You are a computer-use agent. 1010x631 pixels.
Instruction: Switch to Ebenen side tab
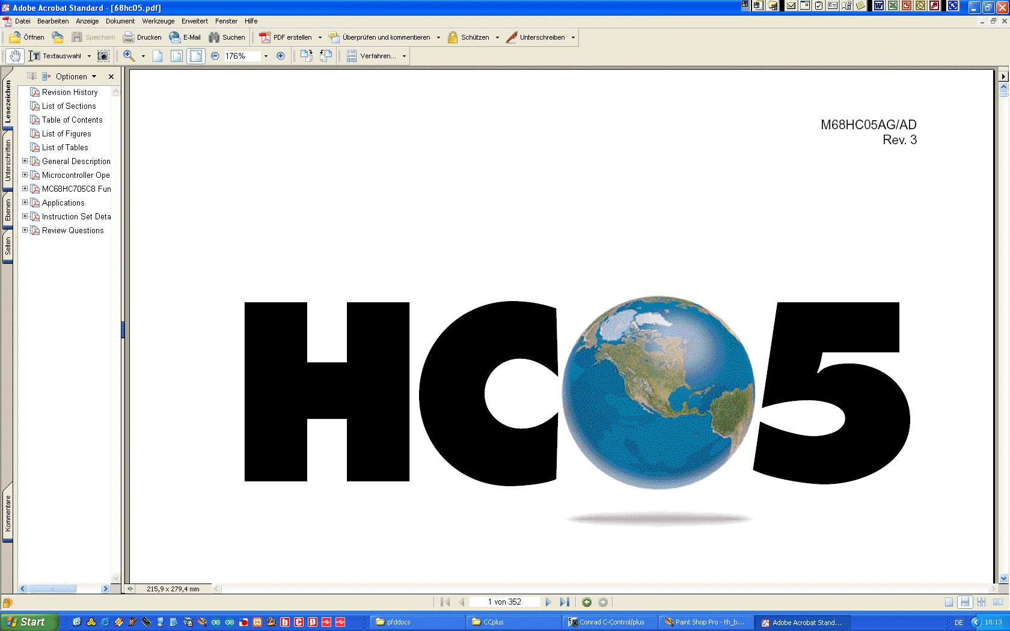tap(8, 210)
